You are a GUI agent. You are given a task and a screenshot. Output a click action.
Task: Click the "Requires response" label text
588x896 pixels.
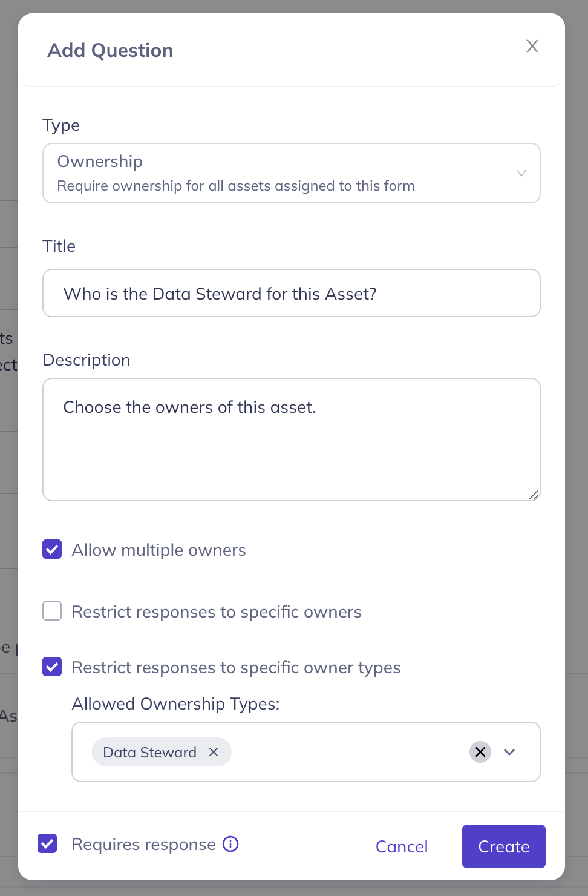pyautogui.click(x=143, y=844)
